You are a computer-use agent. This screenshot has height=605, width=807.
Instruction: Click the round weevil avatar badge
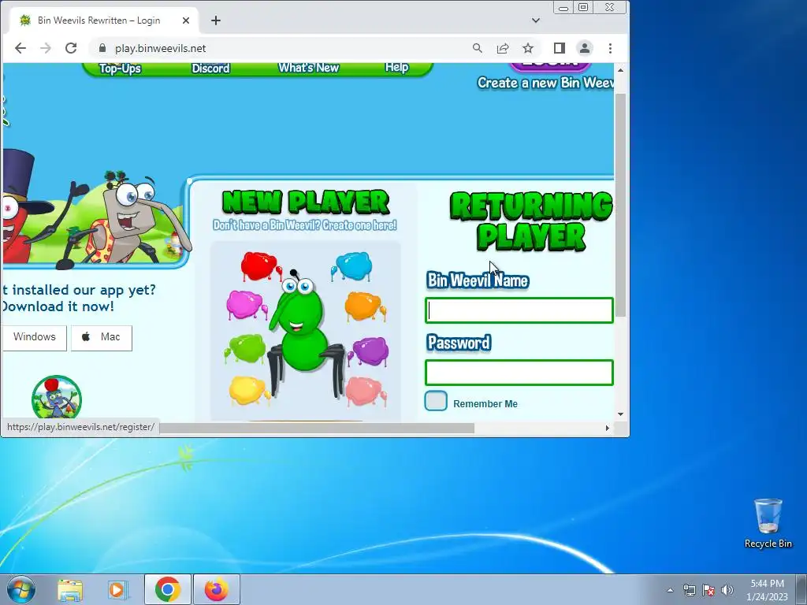pos(57,398)
